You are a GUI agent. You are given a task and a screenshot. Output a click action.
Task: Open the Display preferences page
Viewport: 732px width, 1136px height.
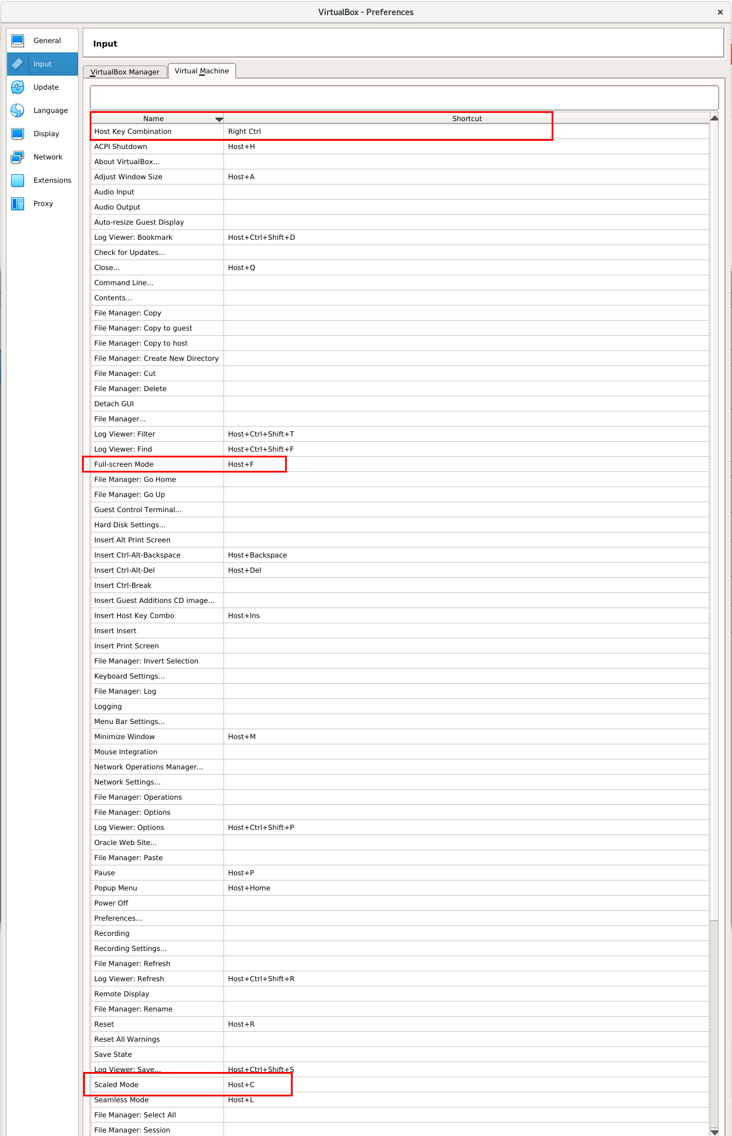pyautogui.click(x=42, y=134)
